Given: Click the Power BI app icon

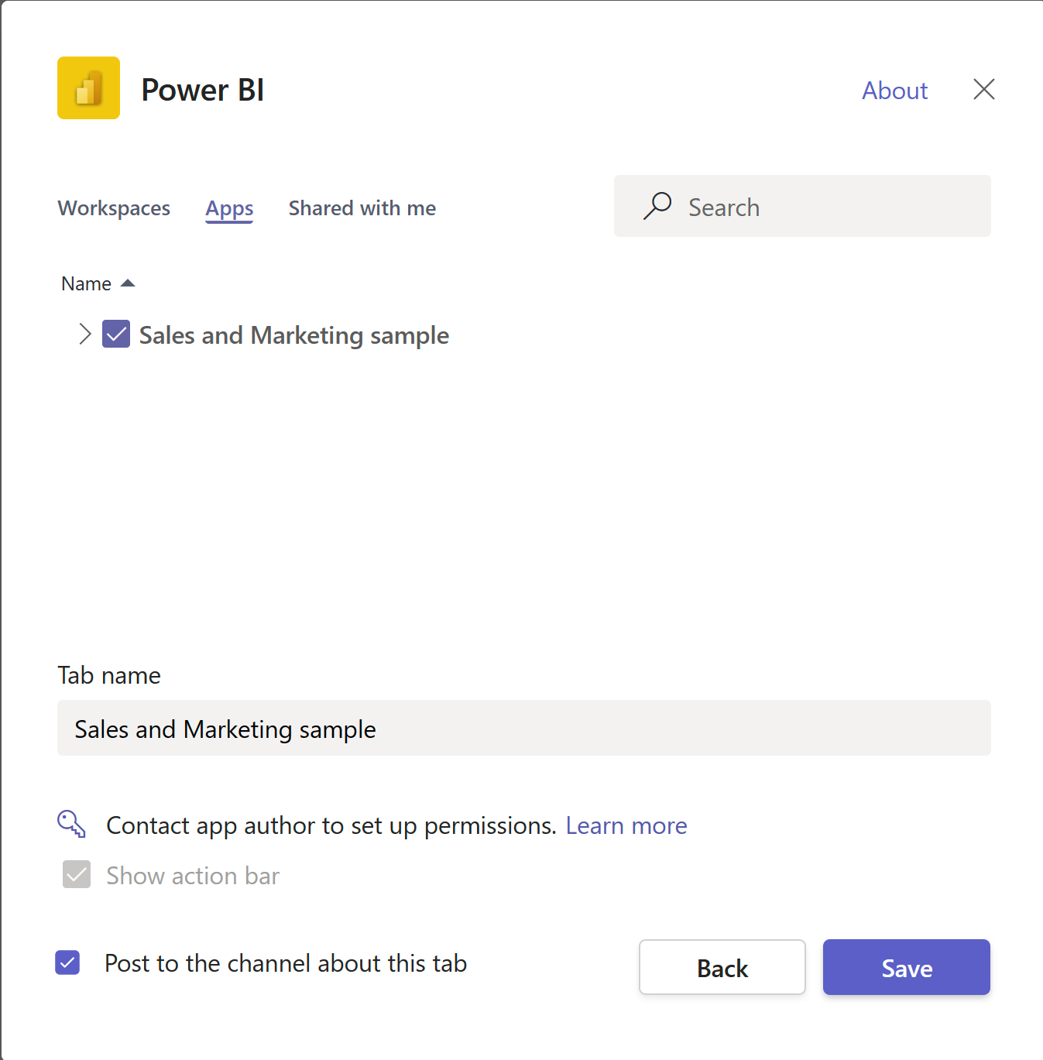Looking at the screenshot, I should [x=87, y=87].
